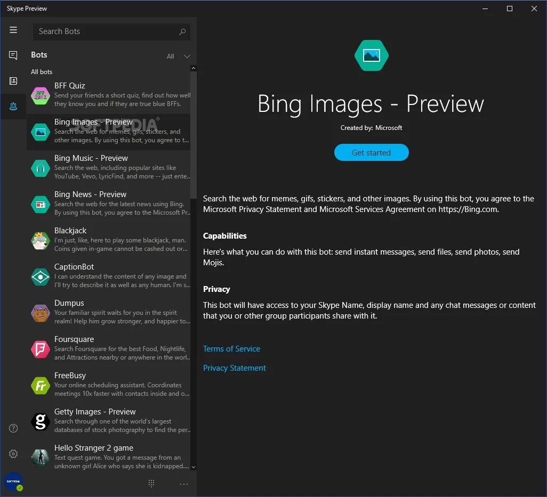The width and height of the screenshot is (547, 497).
Task: Click the Getty Images bot icon
Action: [x=41, y=422]
